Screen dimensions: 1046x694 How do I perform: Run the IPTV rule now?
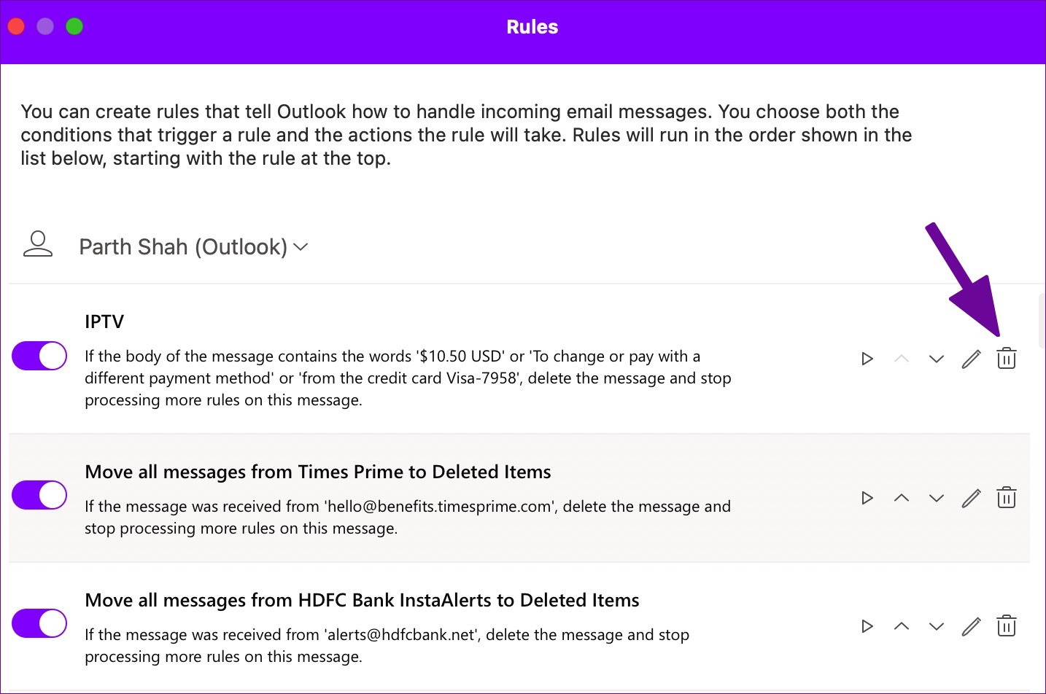point(867,359)
